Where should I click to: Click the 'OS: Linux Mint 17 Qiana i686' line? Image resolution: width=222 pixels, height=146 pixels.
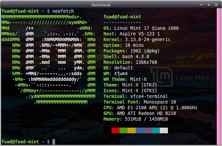(x=141, y=28)
